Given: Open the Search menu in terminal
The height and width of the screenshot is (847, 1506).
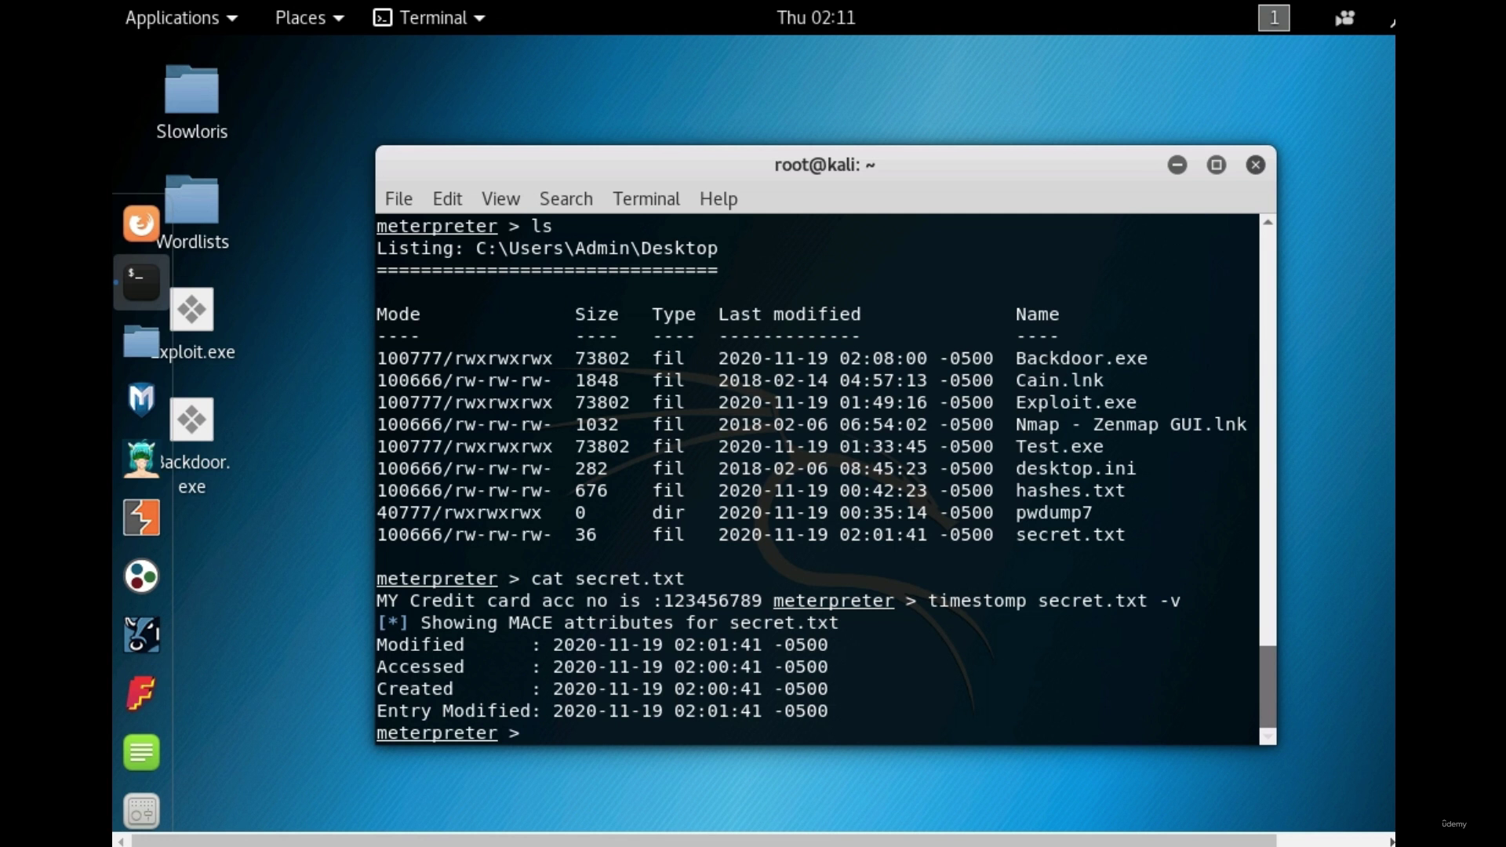Looking at the screenshot, I should tap(566, 198).
